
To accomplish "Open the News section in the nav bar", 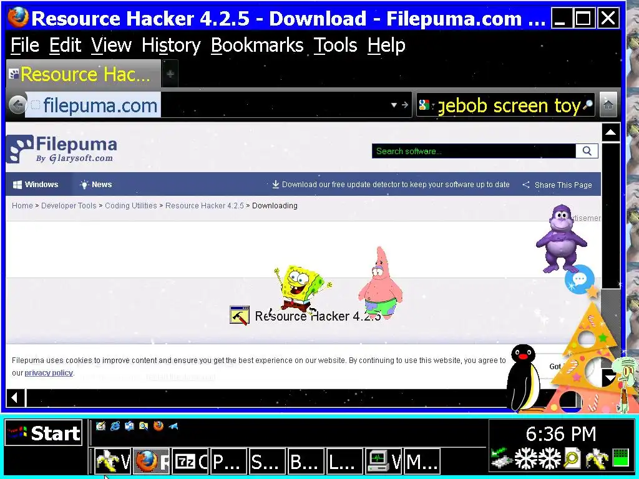I will click(x=95, y=185).
